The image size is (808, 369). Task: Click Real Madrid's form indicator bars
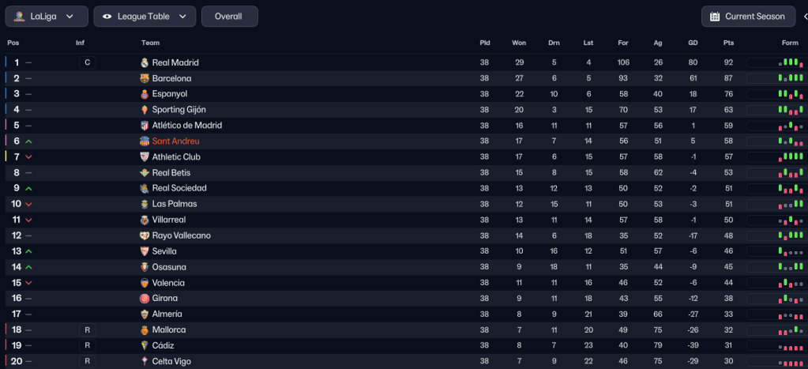790,62
